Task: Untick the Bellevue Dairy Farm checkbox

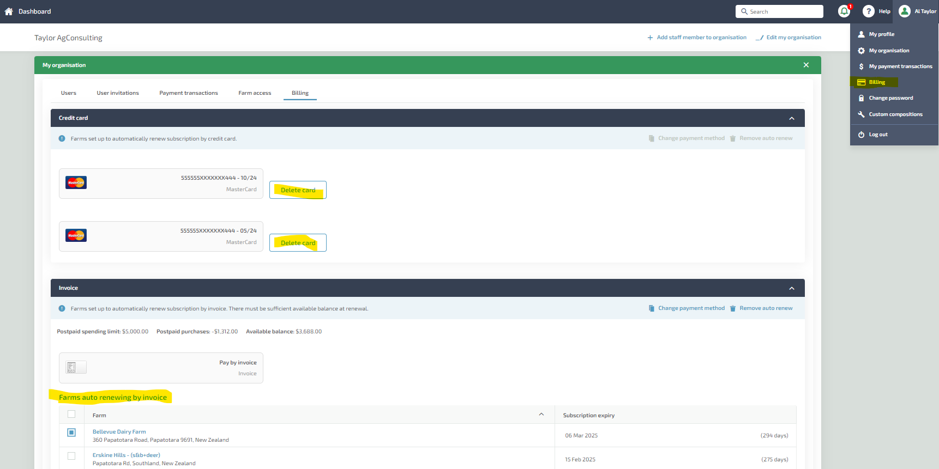Action: (71, 433)
